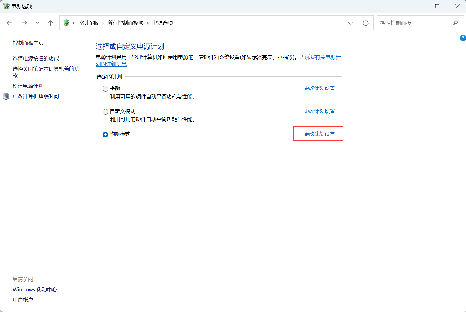Click 更改计划设置 for 自定义模式 plan

point(319,111)
